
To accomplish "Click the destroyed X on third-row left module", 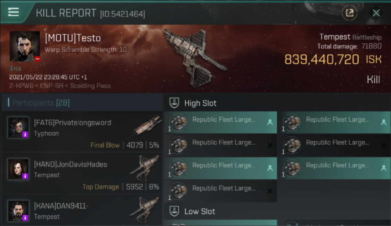I will click(x=270, y=145).
